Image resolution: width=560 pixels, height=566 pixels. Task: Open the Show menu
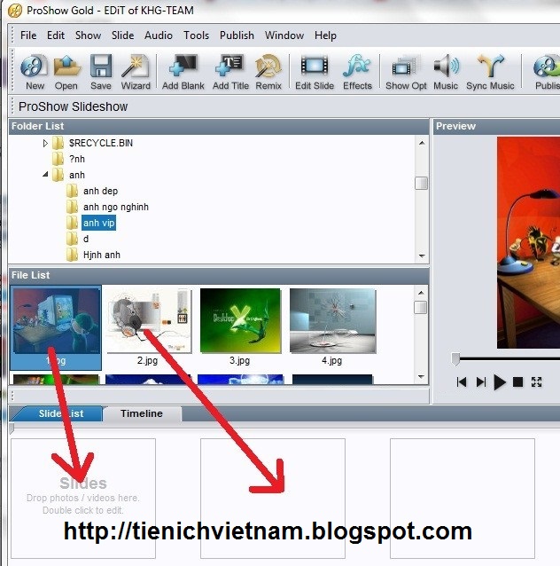click(88, 35)
